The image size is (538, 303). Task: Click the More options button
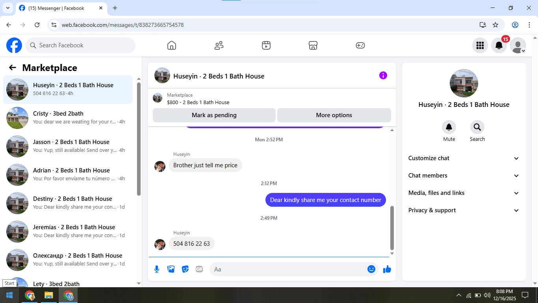coord(334,115)
